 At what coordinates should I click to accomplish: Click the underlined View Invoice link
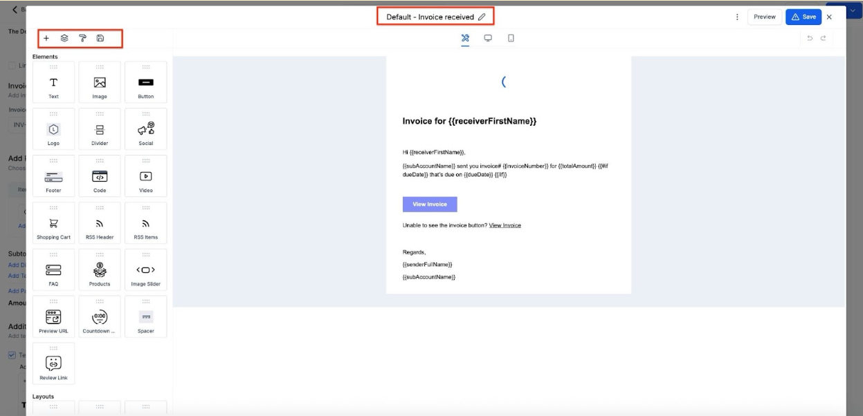pyautogui.click(x=505, y=225)
